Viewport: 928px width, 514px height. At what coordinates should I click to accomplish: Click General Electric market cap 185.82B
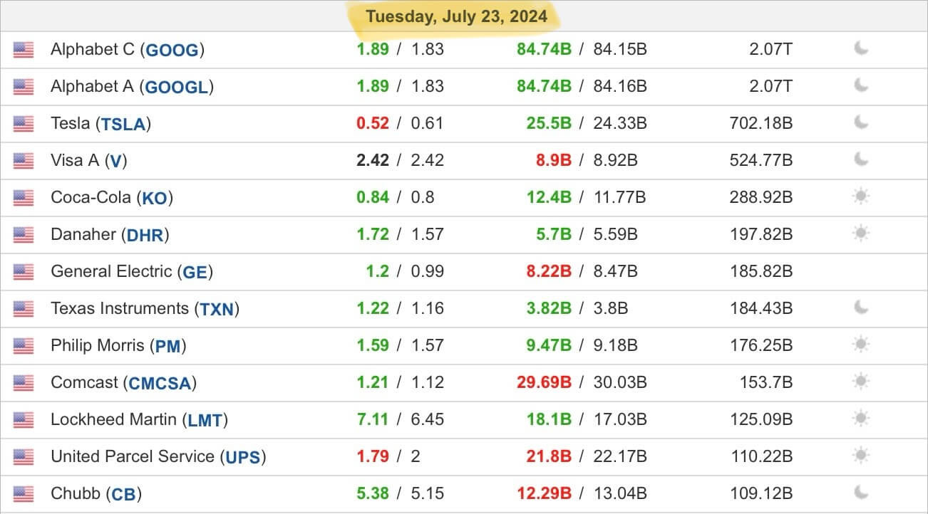tap(761, 271)
